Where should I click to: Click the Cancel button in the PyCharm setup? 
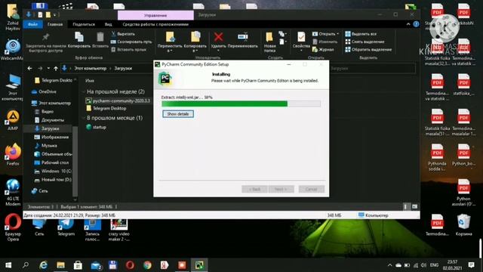(x=311, y=189)
